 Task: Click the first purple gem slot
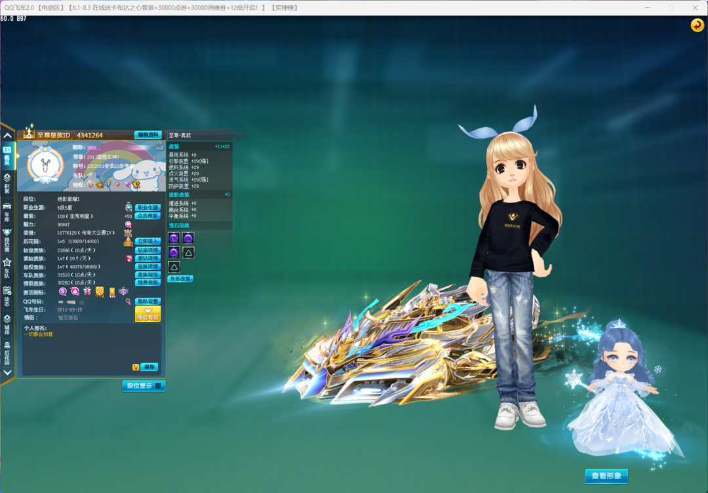pyautogui.click(x=174, y=238)
